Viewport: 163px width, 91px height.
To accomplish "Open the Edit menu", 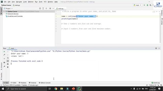I will click(9, 2).
